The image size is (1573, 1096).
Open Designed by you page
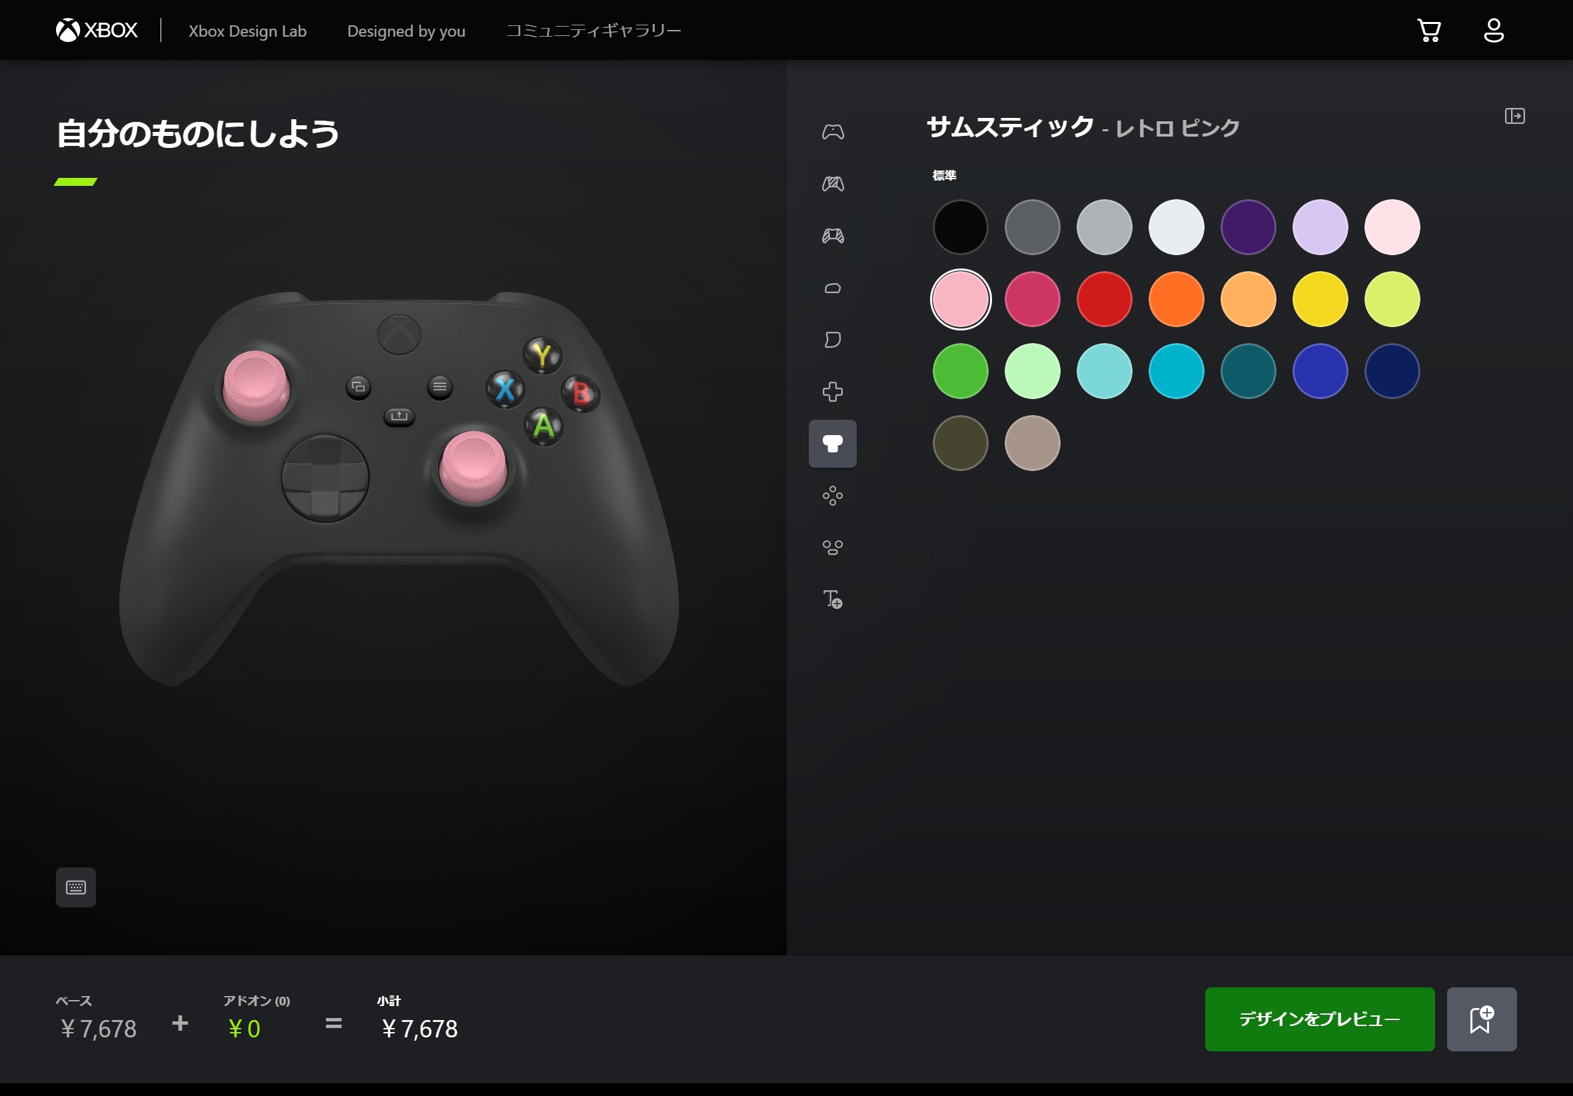tap(406, 31)
